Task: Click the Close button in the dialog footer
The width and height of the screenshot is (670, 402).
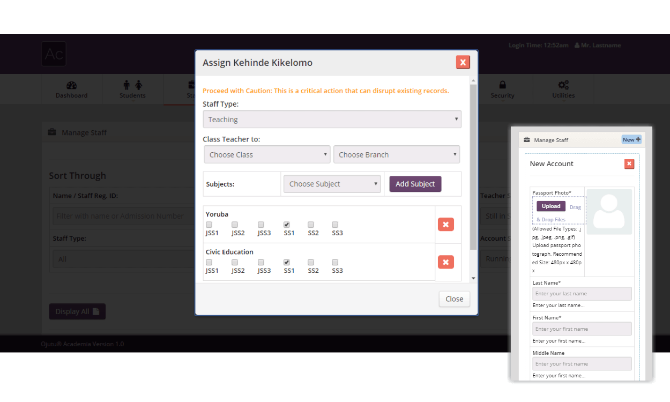Action: (x=455, y=299)
